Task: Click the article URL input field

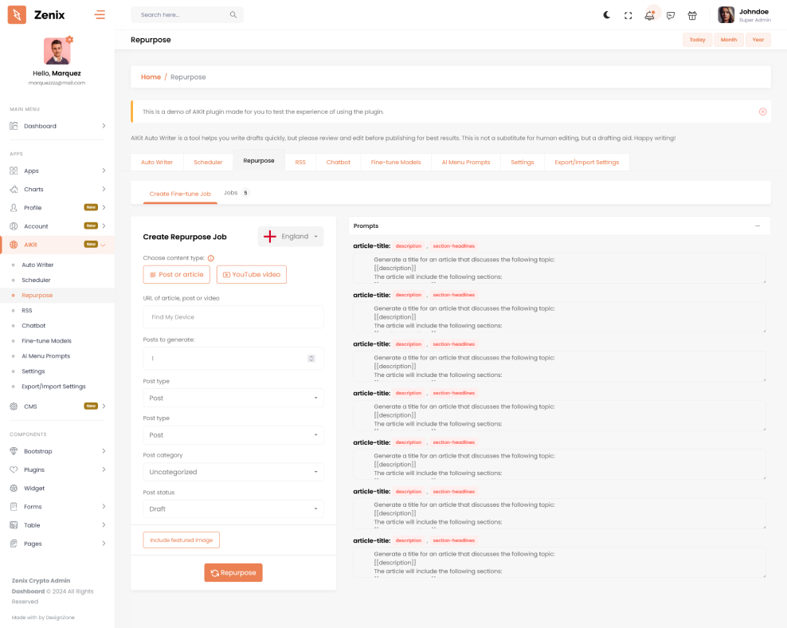Action: [233, 317]
